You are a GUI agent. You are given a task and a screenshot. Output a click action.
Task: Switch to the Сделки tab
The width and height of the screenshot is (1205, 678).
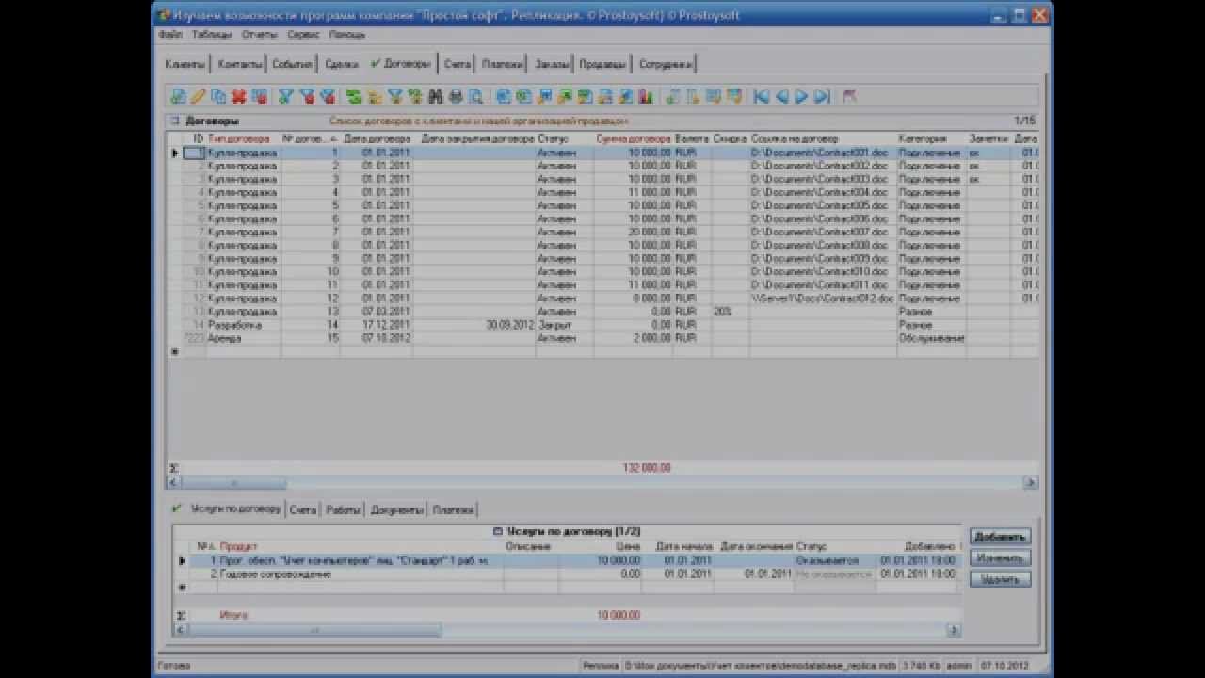[342, 64]
